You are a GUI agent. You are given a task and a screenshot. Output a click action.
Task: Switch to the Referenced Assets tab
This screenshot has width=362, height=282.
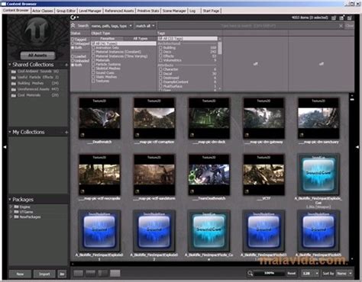pos(119,11)
